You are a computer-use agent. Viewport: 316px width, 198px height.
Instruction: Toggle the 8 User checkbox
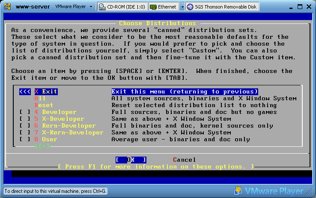[x=25, y=140]
